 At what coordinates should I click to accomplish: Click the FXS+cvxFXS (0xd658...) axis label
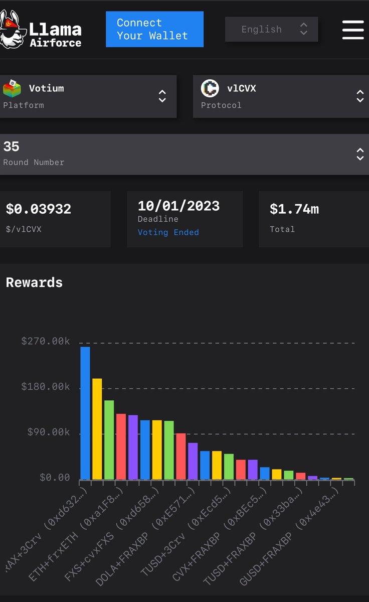[x=113, y=534]
